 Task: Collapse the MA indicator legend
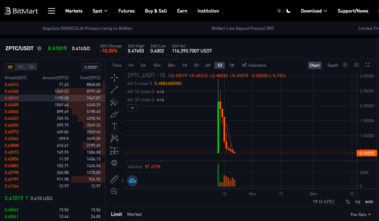click(x=132, y=108)
